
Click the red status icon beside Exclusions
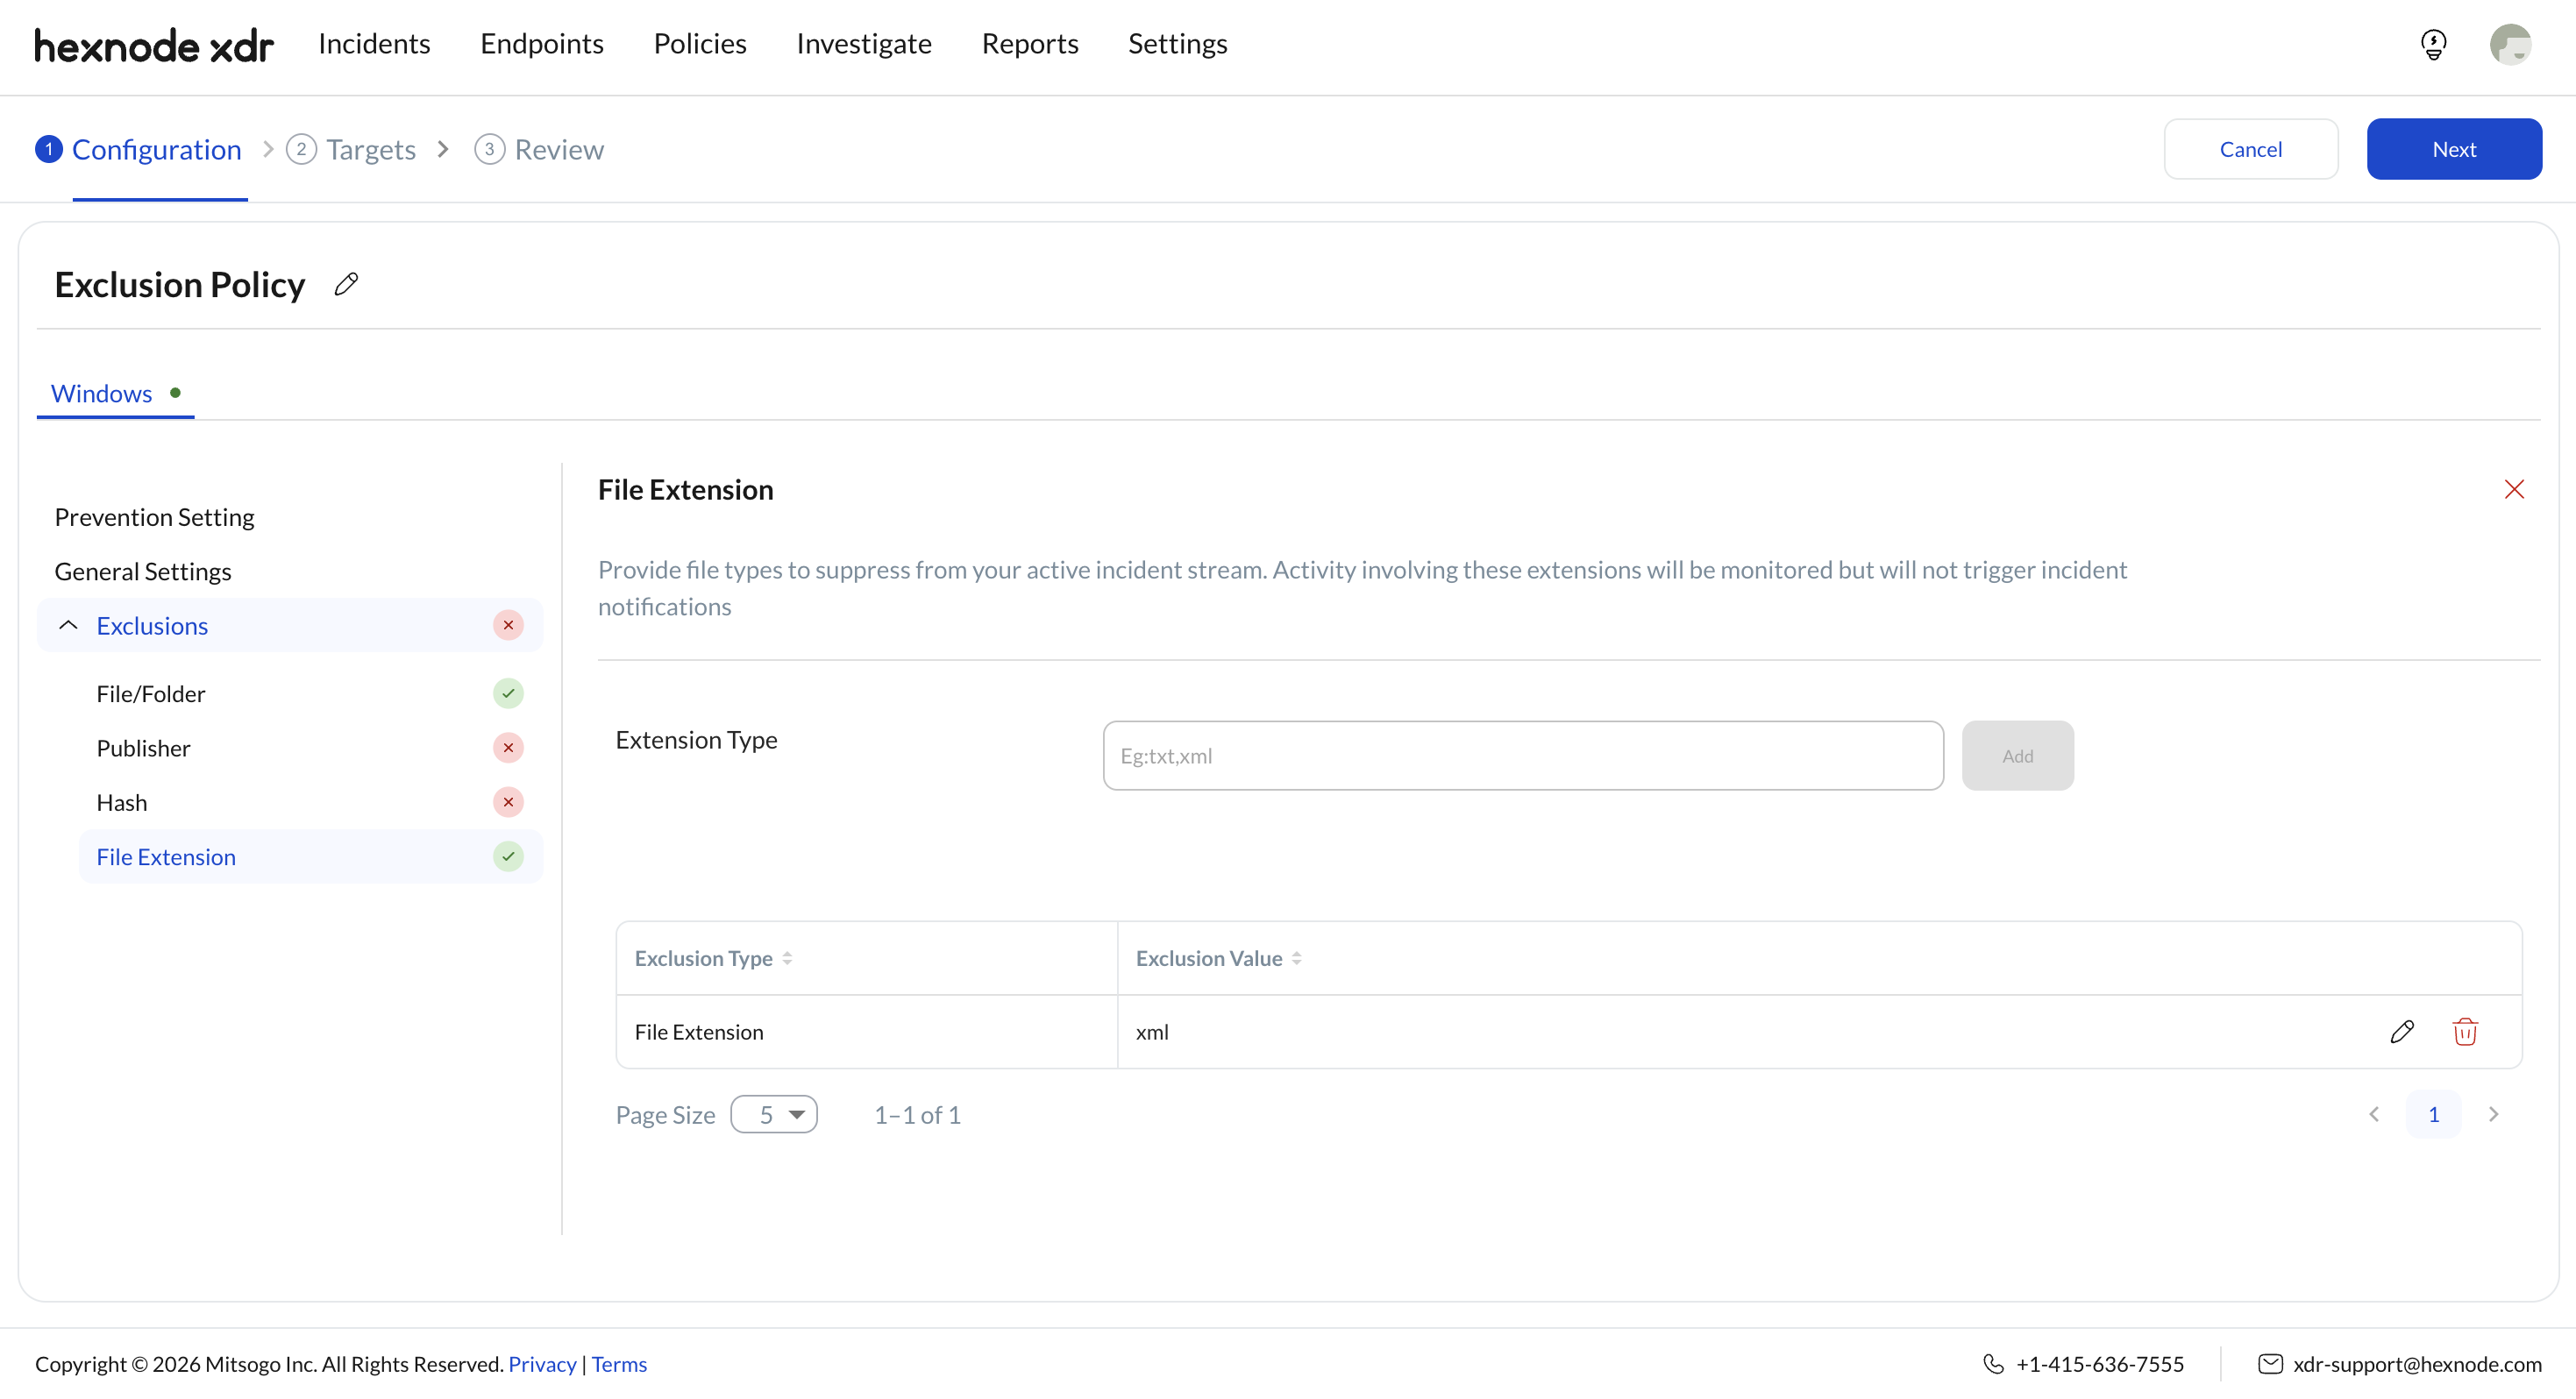point(508,626)
